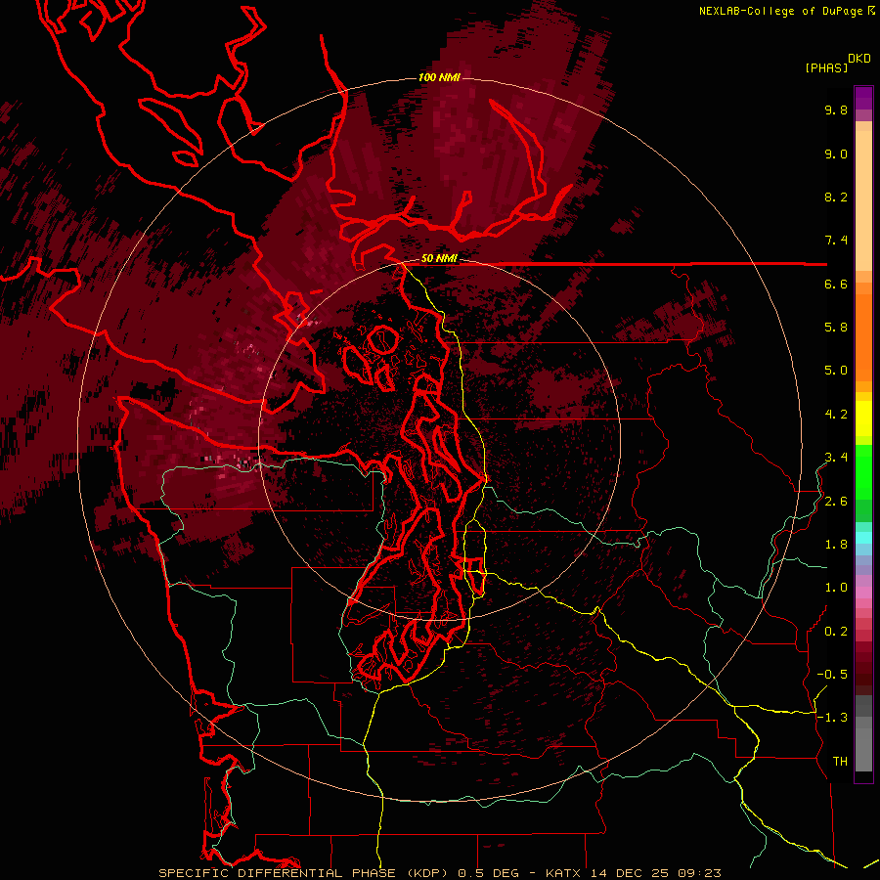Click the KATX station identifier in the caption
This screenshot has width=880, height=880.
click(x=564, y=873)
